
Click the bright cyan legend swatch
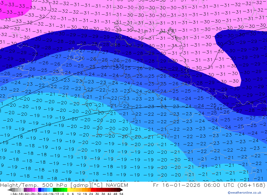tap(51, 190)
